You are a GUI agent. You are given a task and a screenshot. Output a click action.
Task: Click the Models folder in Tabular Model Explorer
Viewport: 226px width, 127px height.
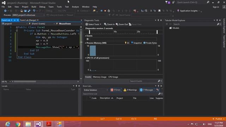[174, 28]
